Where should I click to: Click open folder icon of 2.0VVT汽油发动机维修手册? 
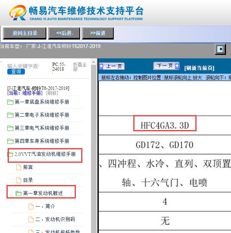[x=10, y=154]
